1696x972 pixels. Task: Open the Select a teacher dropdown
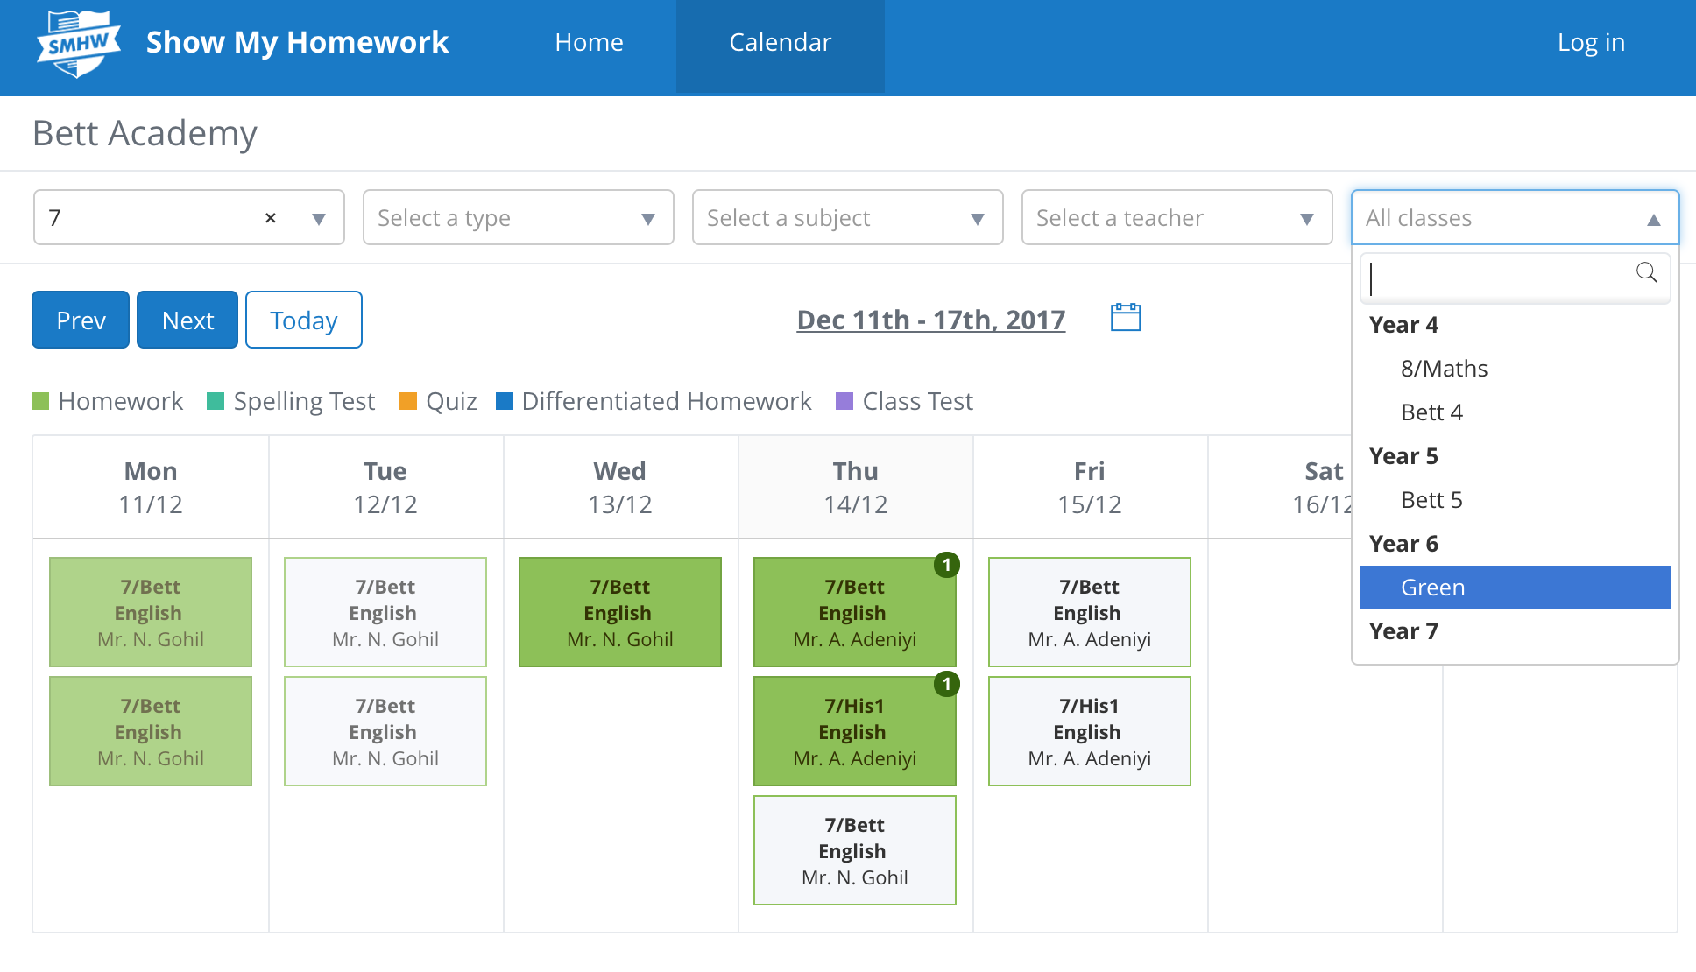(x=1177, y=217)
